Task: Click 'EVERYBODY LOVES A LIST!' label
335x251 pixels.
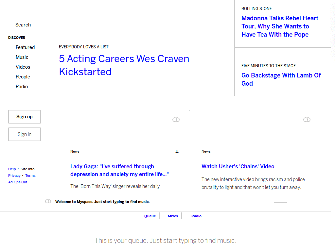Action: tap(84, 47)
